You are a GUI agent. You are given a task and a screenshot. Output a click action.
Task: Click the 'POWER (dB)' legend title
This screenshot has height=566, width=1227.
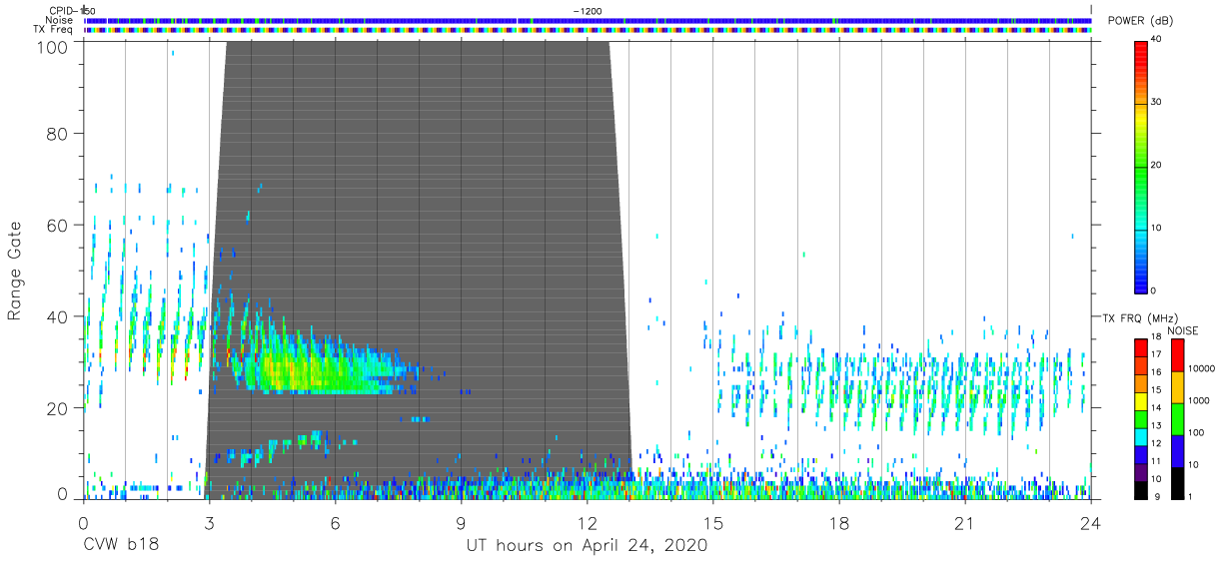(1139, 21)
